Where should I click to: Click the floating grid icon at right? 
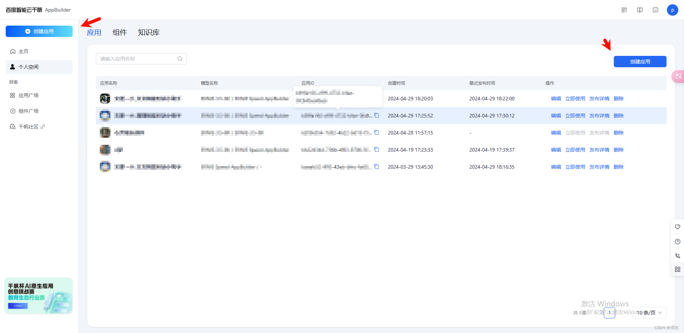[x=678, y=269]
